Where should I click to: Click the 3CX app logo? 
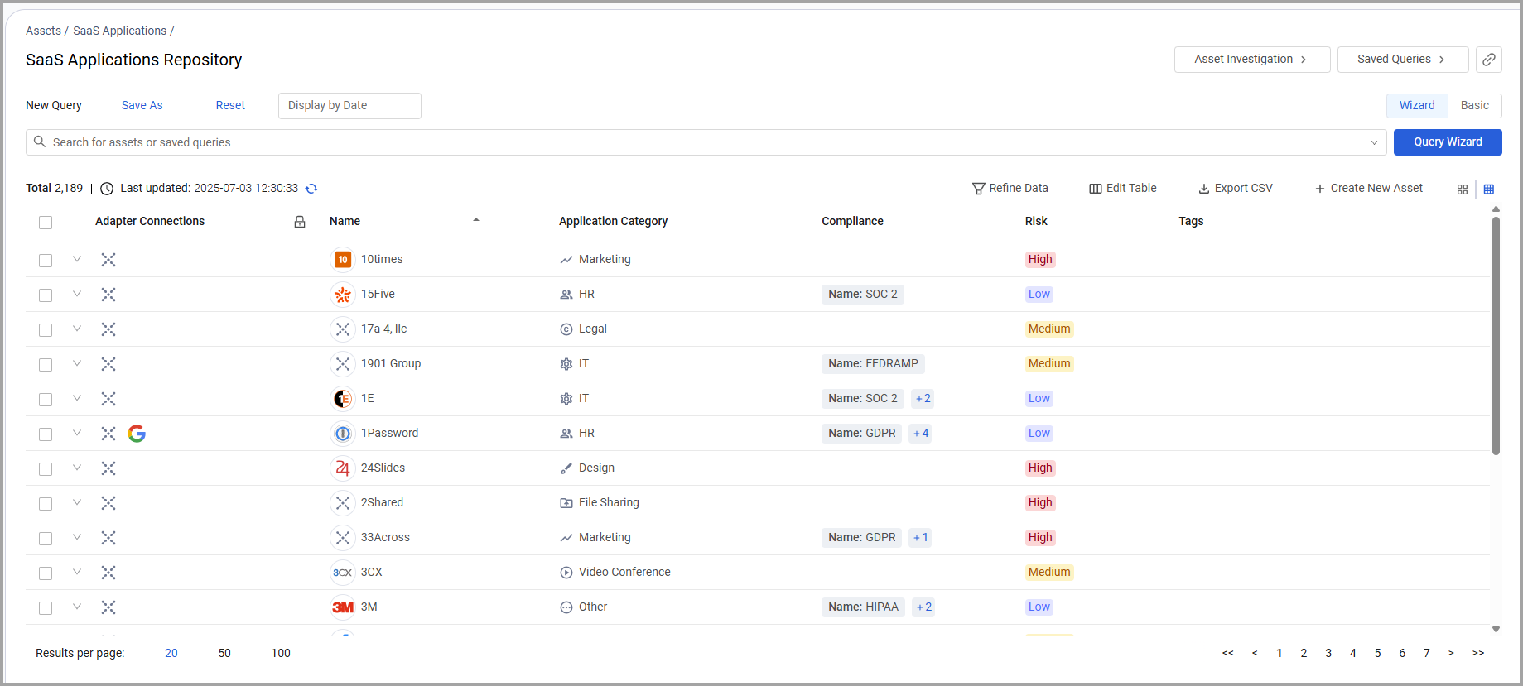point(343,573)
